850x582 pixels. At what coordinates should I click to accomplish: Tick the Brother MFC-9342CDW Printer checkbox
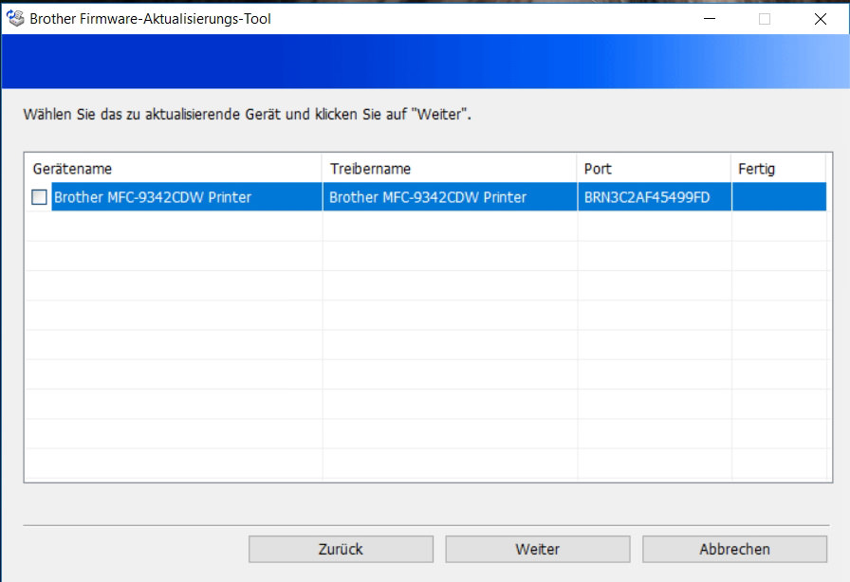point(39,197)
